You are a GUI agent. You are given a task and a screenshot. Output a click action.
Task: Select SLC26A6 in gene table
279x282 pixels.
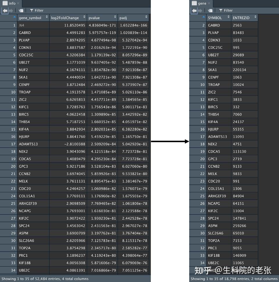[x=216, y=233]
